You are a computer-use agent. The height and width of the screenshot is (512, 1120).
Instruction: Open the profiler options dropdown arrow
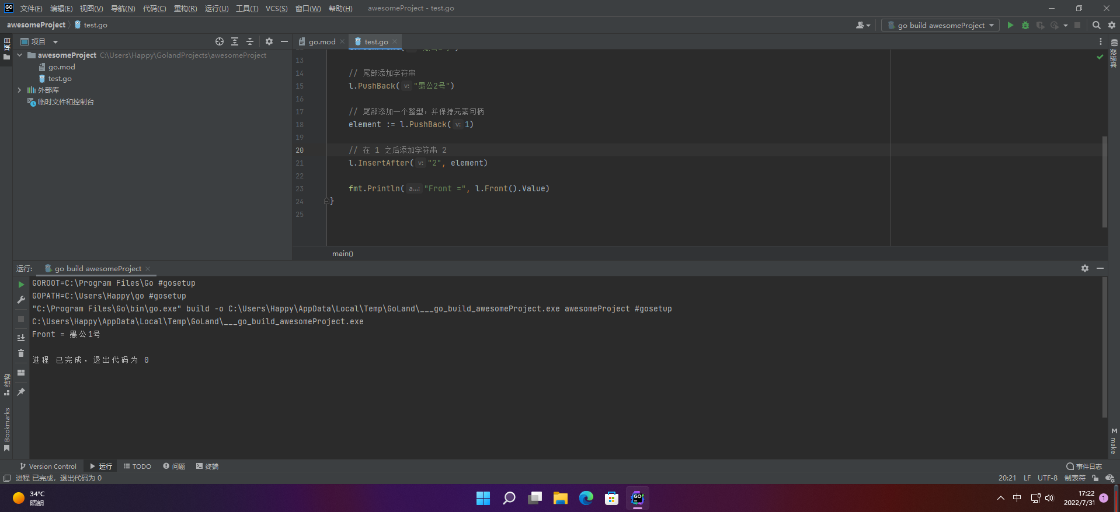click(x=1066, y=25)
